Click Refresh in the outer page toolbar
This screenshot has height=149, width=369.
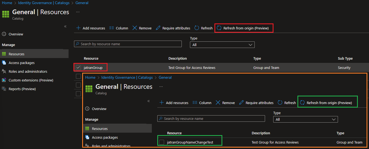coord(204,28)
